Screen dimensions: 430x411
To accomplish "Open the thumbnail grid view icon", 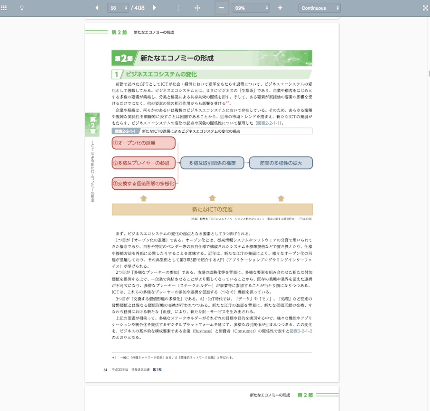I will [x=4, y=8].
